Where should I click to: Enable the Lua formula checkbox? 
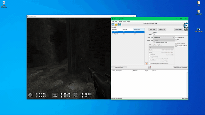[x=176, y=38]
